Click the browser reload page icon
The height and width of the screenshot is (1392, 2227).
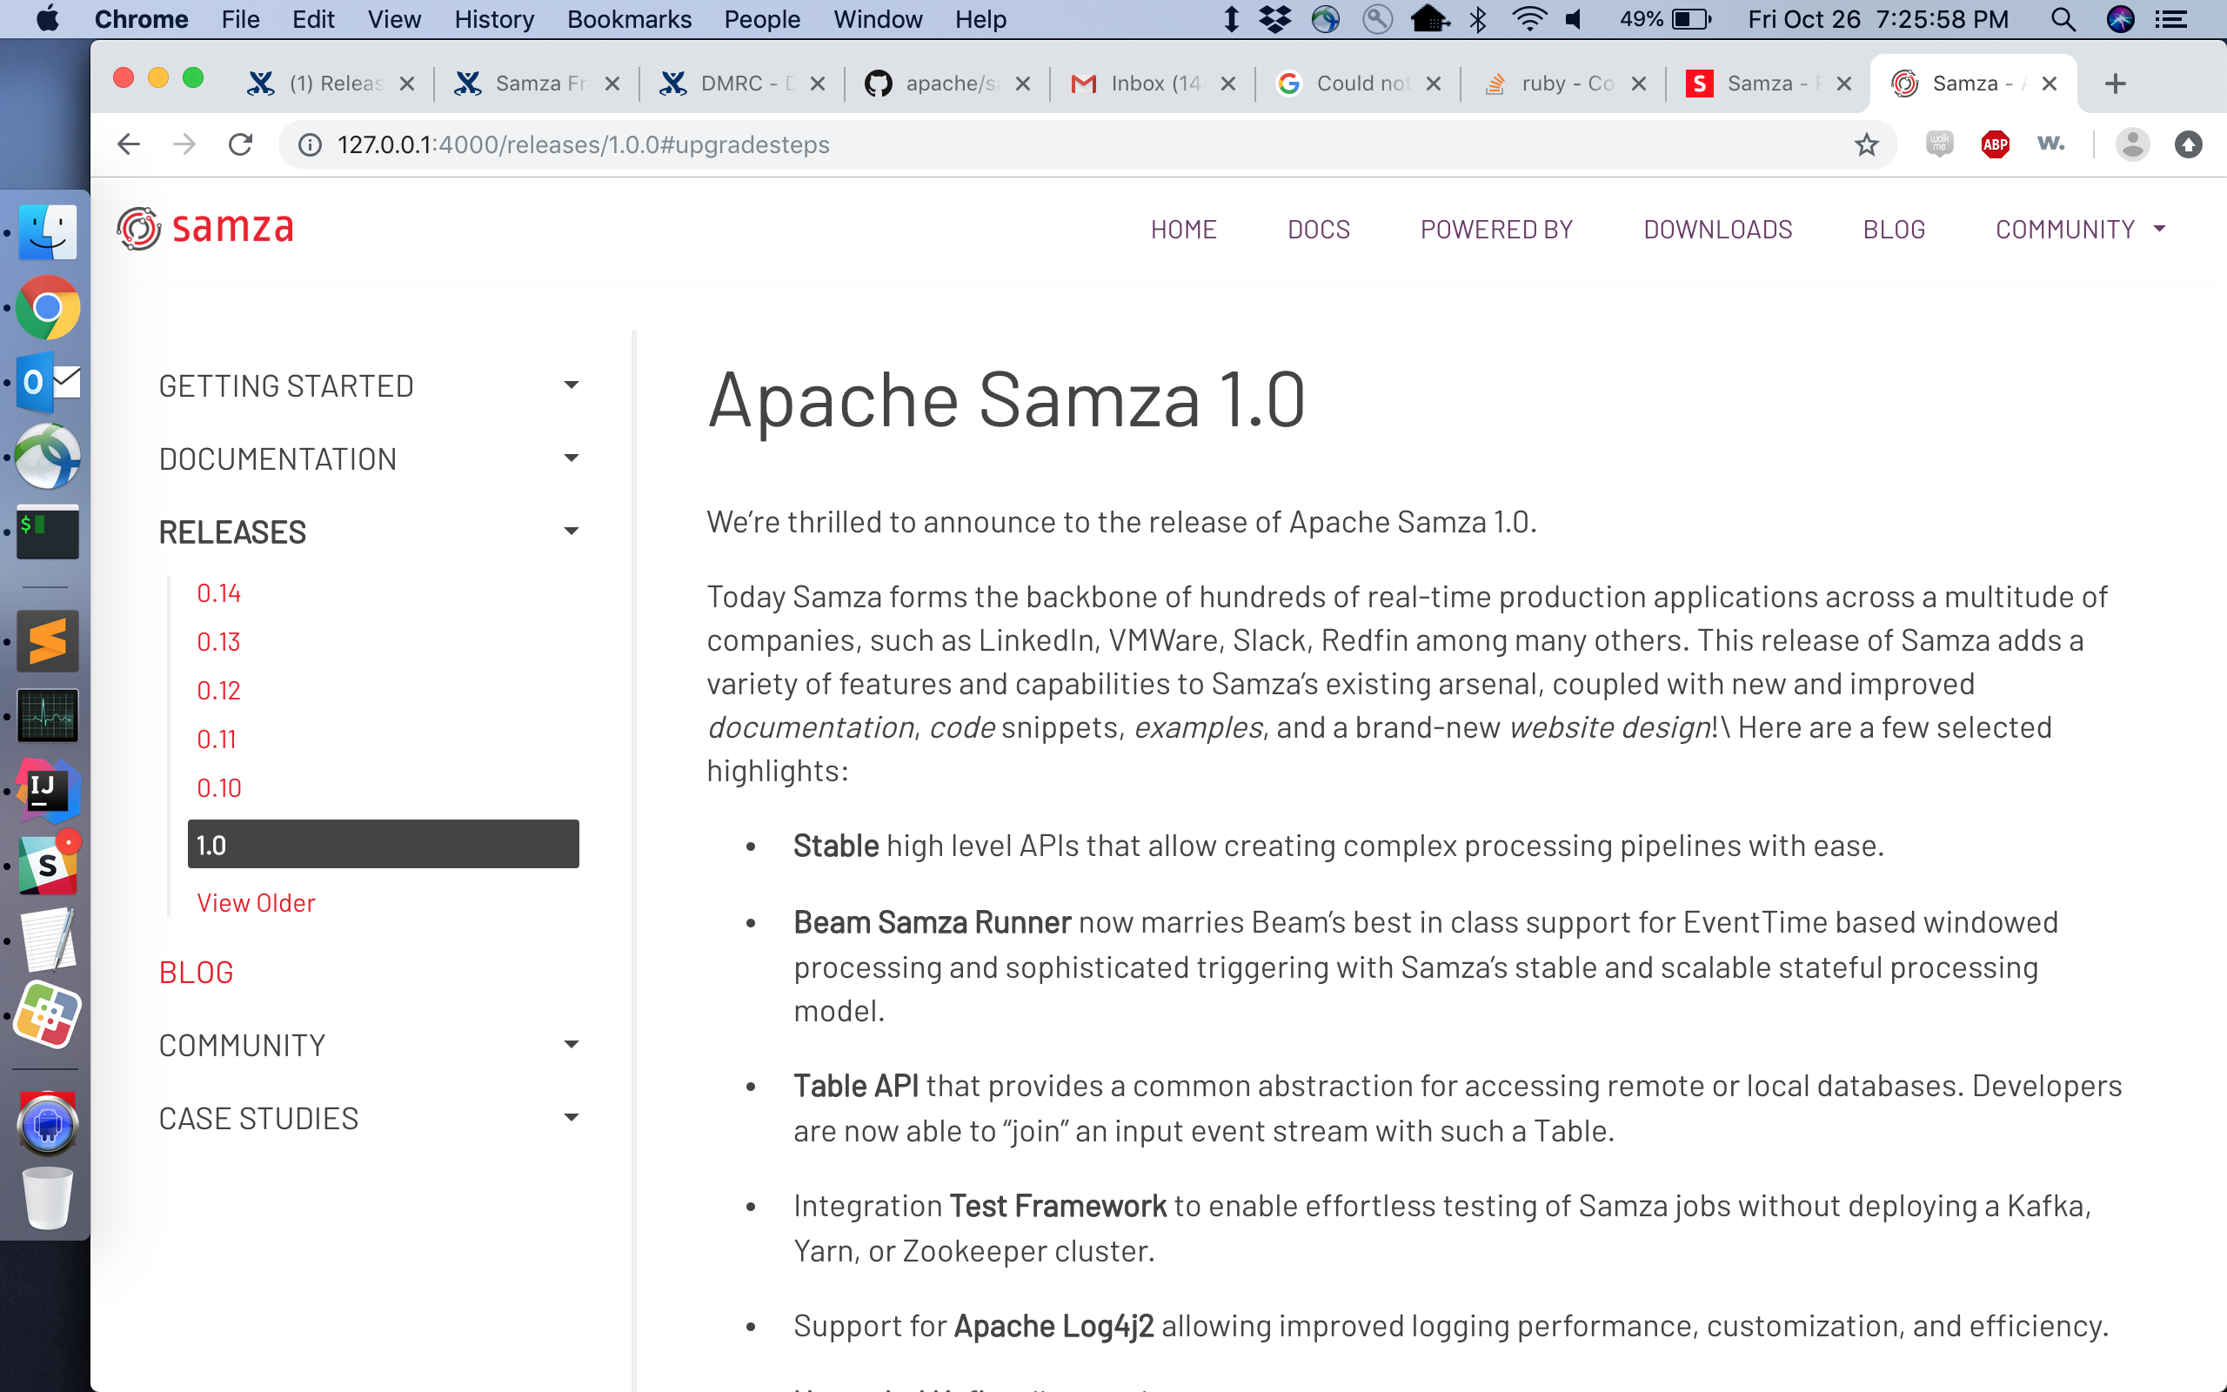click(240, 144)
